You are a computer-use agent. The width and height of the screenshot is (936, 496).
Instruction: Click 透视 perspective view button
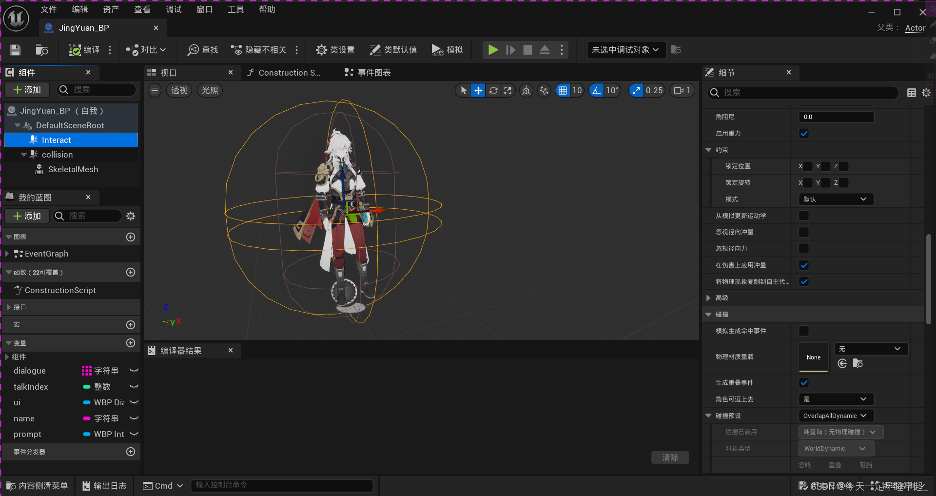pyautogui.click(x=179, y=90)
